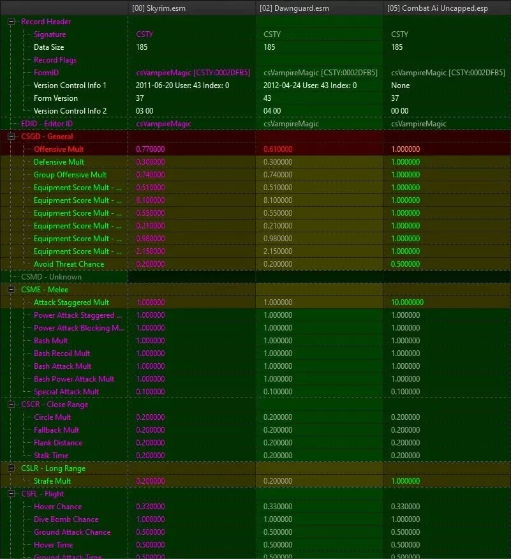
Task: Click Strafe Mult 1.000000 in Combat Ai column
Action: point(405,481)
